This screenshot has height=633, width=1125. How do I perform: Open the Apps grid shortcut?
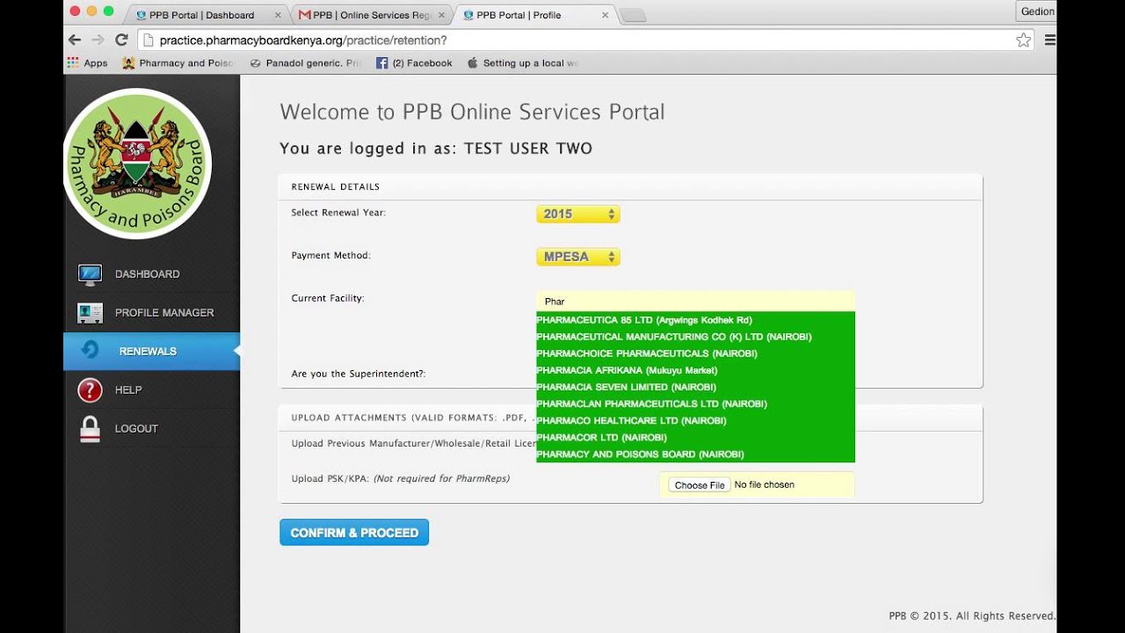pyautogui.click(x=88, y=63)
